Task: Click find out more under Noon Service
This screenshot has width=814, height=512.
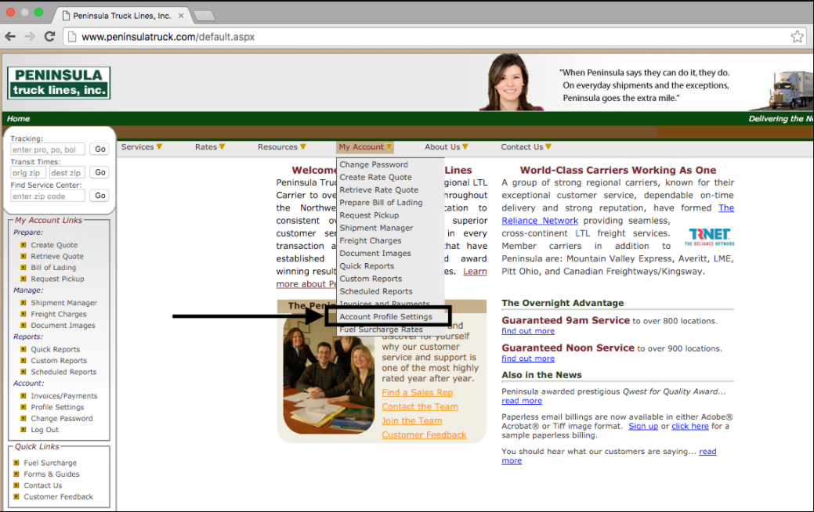Action: (x=528, y=359)
